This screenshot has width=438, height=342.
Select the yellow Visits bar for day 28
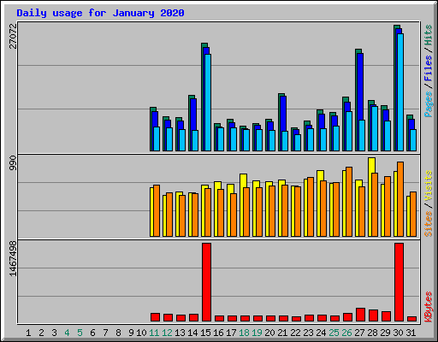coord(371,165)
